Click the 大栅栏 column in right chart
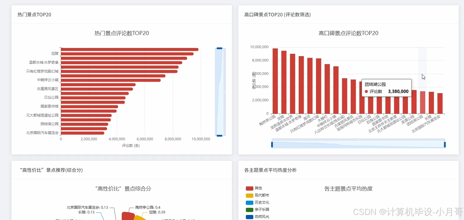Image resolution: width=464 pixels, height=220 pixels. (x=327, y=89)
